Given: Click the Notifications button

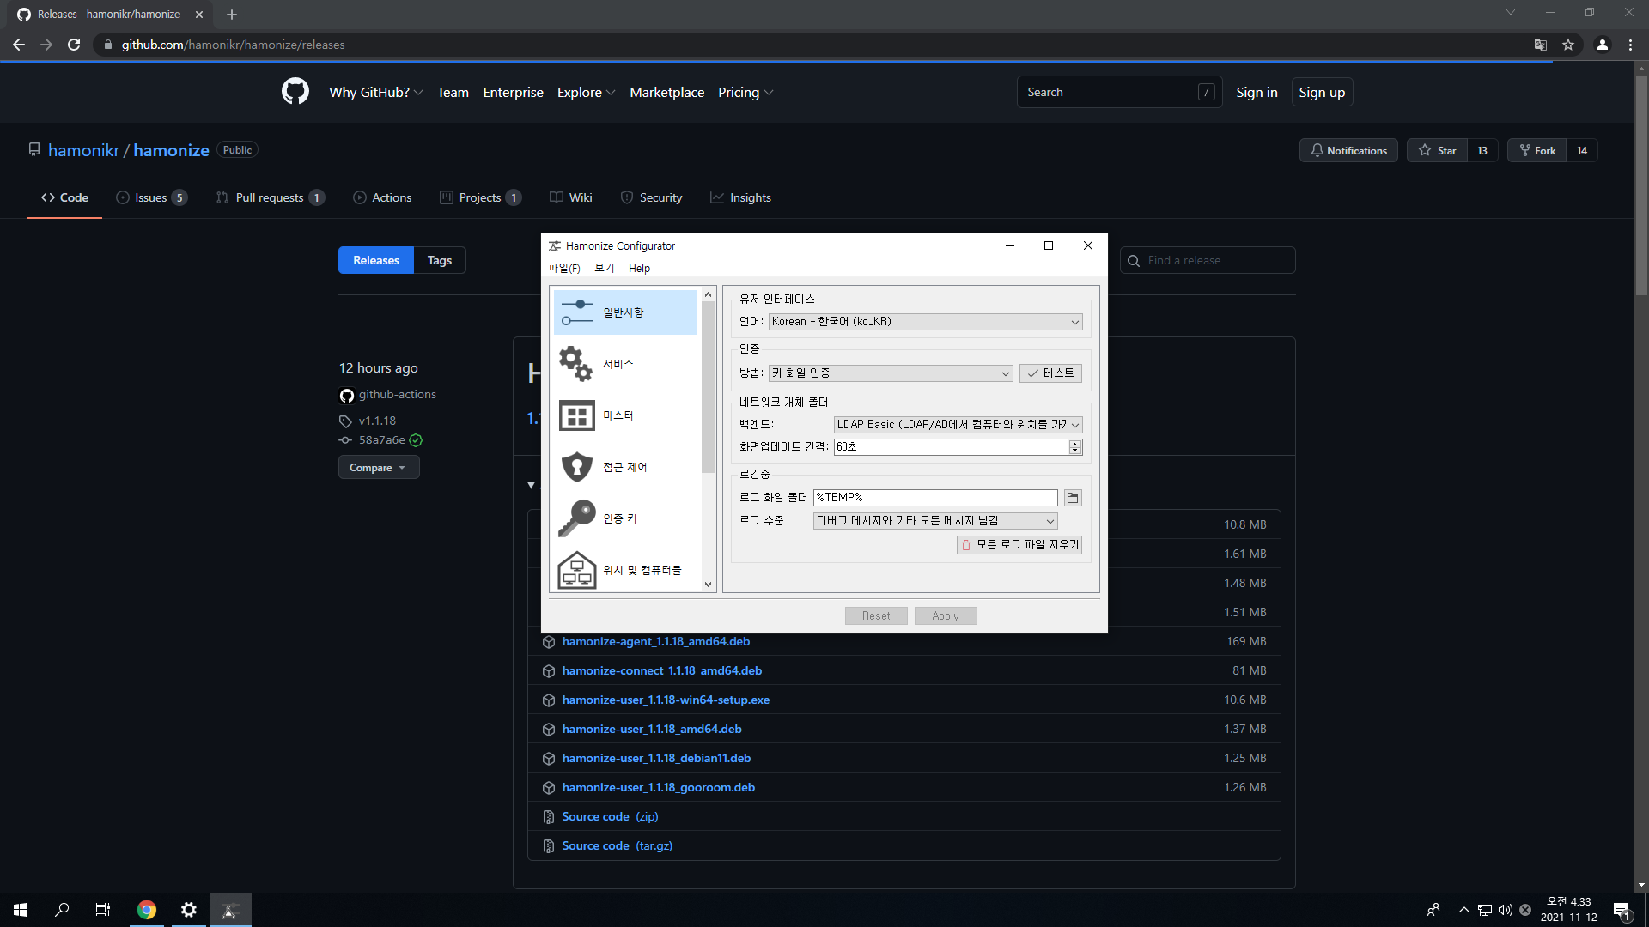Looking at the screenshot, I should (1348, 150).
